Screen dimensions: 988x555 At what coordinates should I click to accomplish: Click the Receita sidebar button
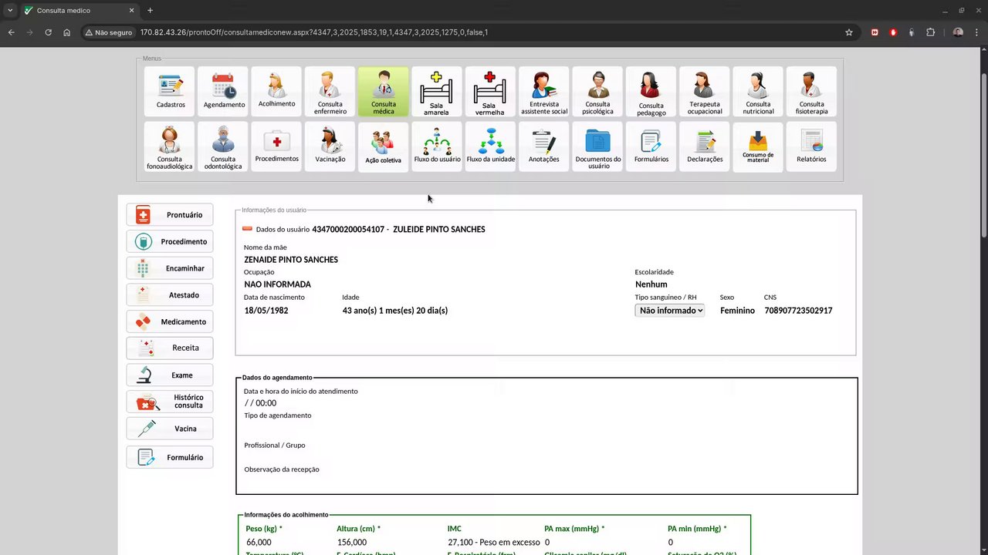point(170,348)
